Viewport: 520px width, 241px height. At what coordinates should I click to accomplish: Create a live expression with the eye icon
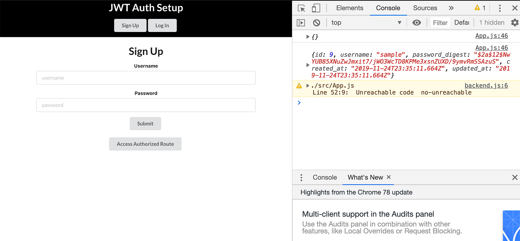pyautogui.click(x=417, y=23)
